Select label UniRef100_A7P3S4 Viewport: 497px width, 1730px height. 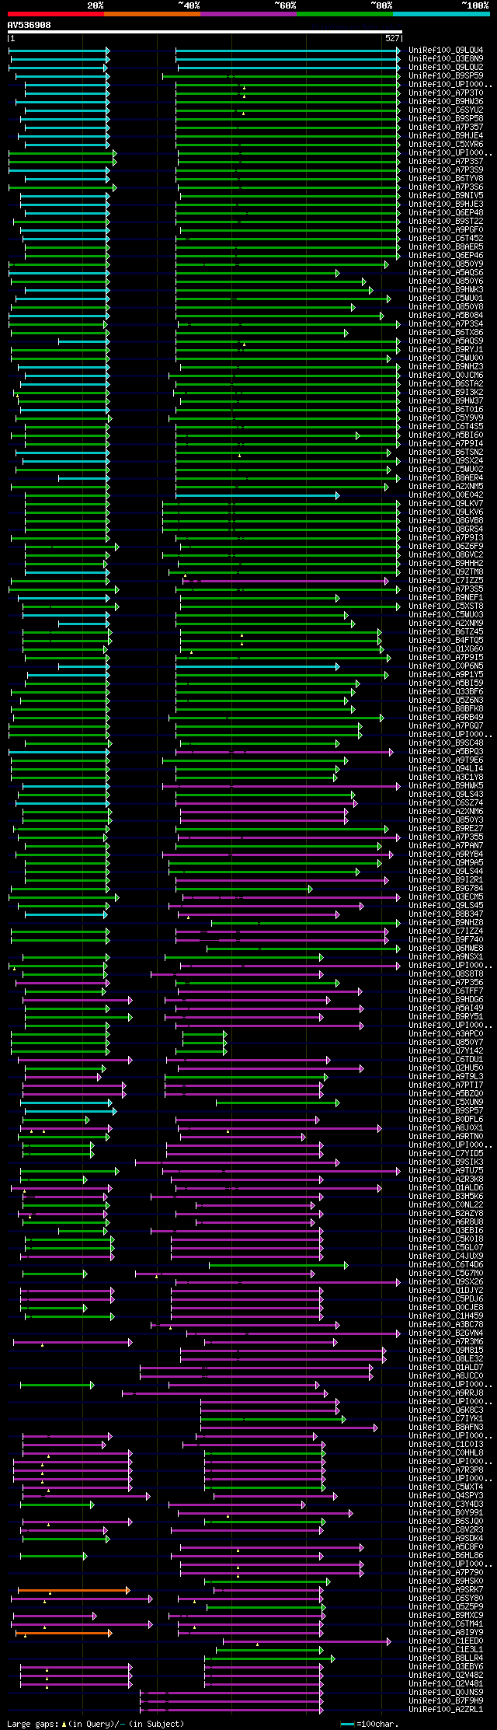[446, 324]
